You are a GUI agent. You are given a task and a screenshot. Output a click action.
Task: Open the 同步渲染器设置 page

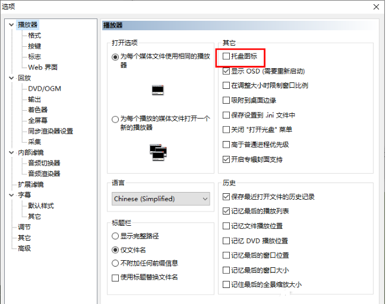click(50, 131)
